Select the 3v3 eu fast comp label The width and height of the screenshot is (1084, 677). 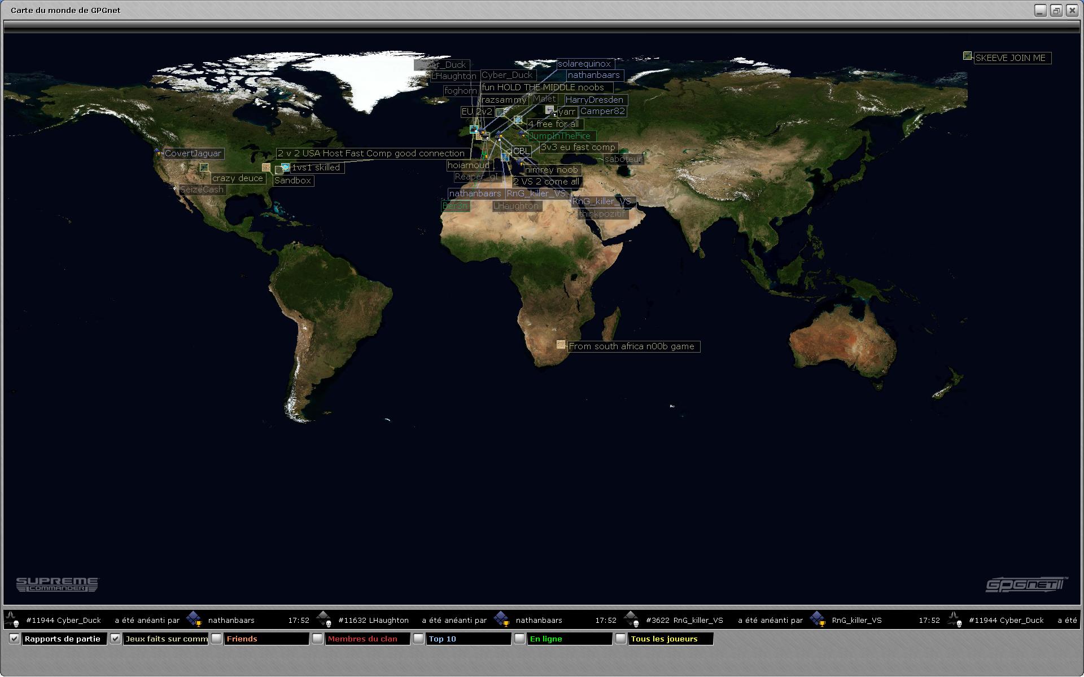point(578,147)
